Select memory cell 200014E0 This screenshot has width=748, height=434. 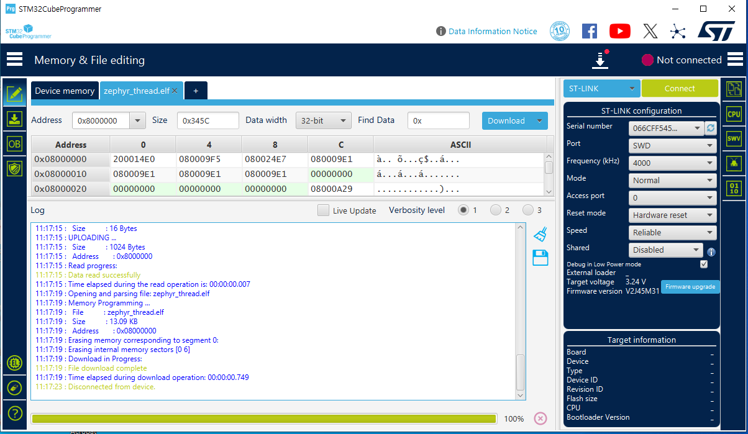tap(144, 160)
